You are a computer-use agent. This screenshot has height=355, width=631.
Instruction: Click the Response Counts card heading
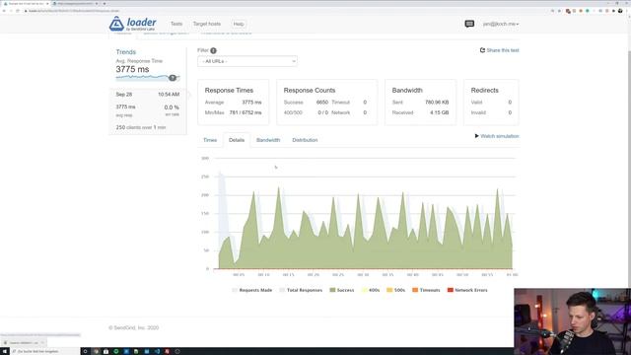(310, 90)
